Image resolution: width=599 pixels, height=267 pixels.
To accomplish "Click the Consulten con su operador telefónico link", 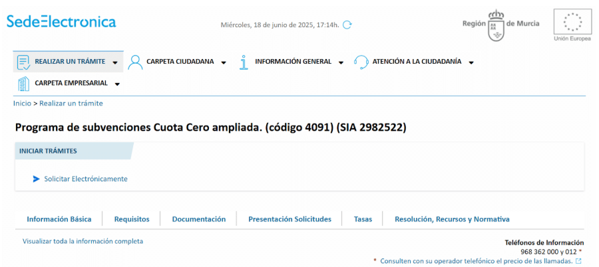I will click(x=477, y=261).
